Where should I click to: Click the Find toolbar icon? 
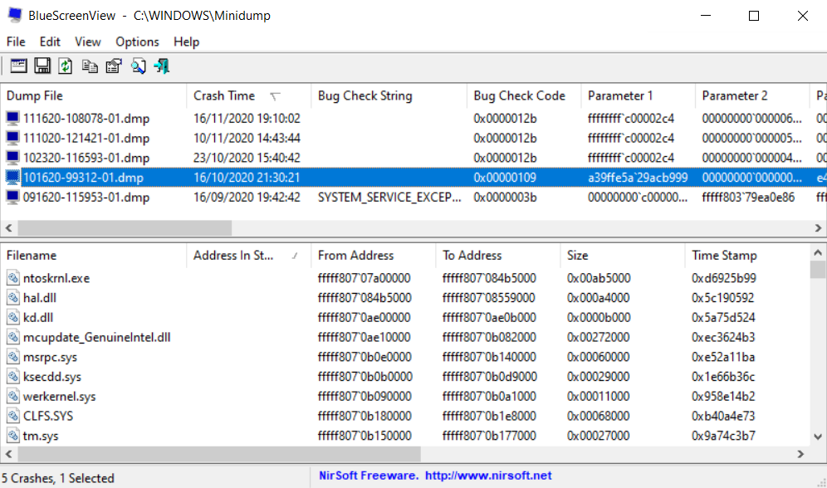pos(138,66)
